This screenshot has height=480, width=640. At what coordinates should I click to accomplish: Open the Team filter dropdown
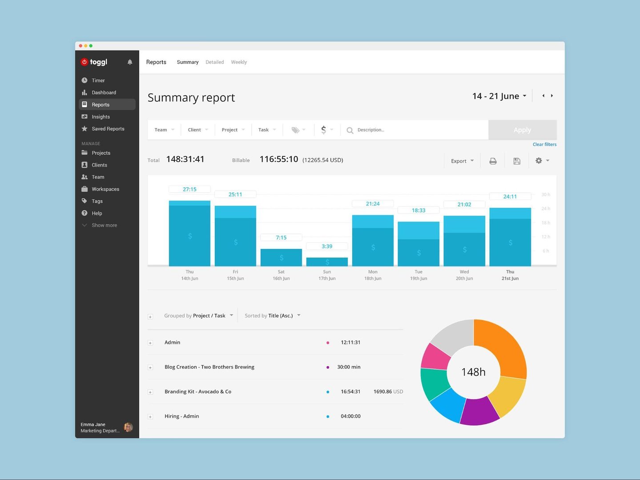coord(164,130)
